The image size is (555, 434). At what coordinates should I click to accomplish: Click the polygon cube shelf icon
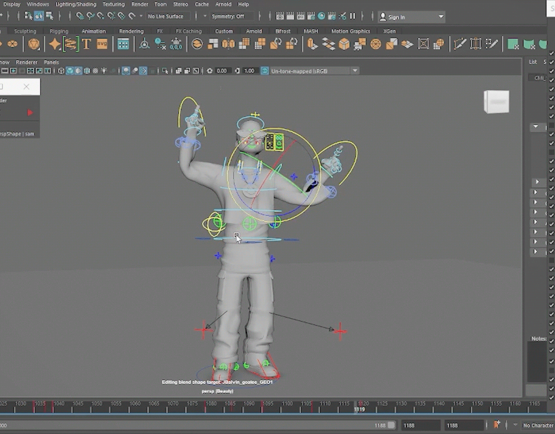(344, 44)
